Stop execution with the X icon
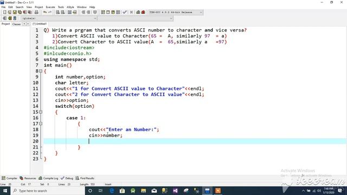The image size is (347, 195). click(x=131, y=12)
